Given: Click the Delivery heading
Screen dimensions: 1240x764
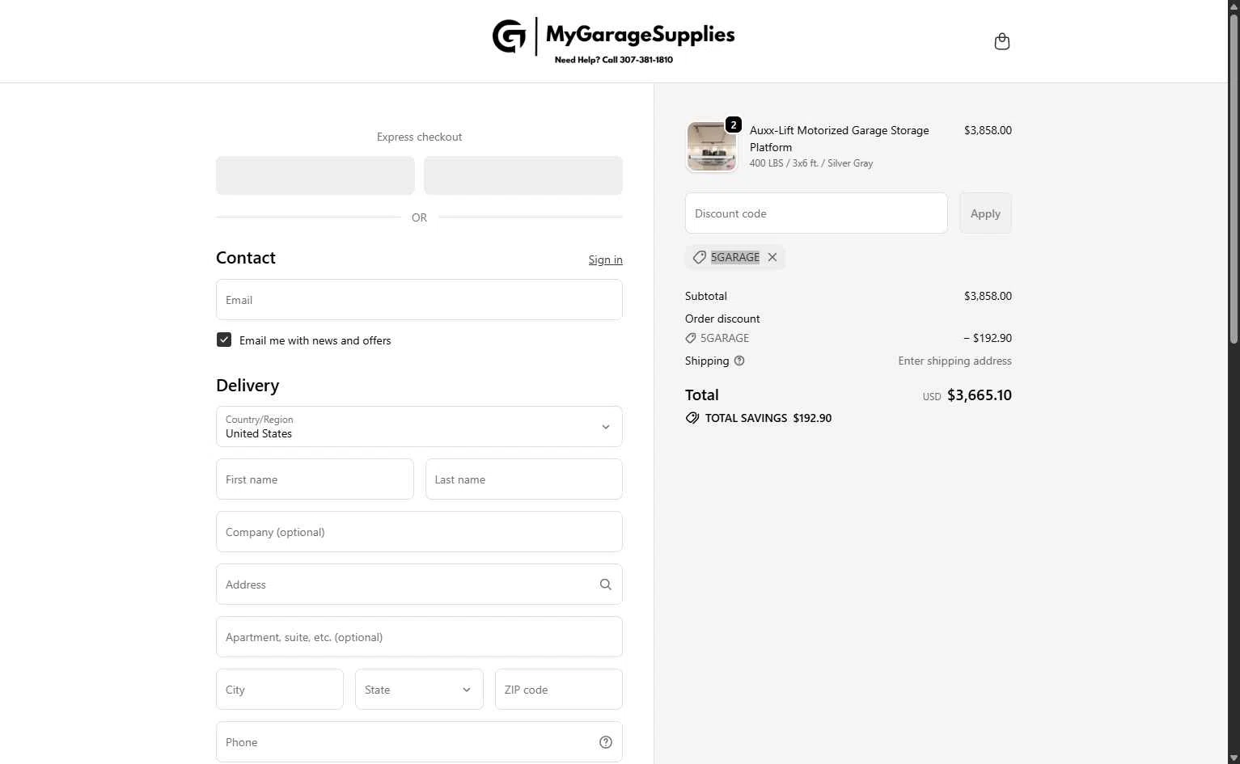Looking at the screenshot, I should 248,386.
